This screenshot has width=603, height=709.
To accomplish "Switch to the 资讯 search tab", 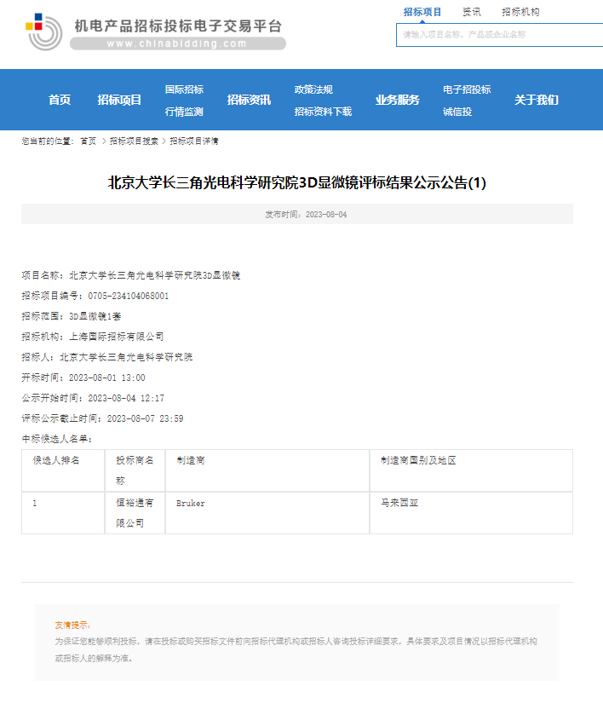I will [x=472, y=12].
